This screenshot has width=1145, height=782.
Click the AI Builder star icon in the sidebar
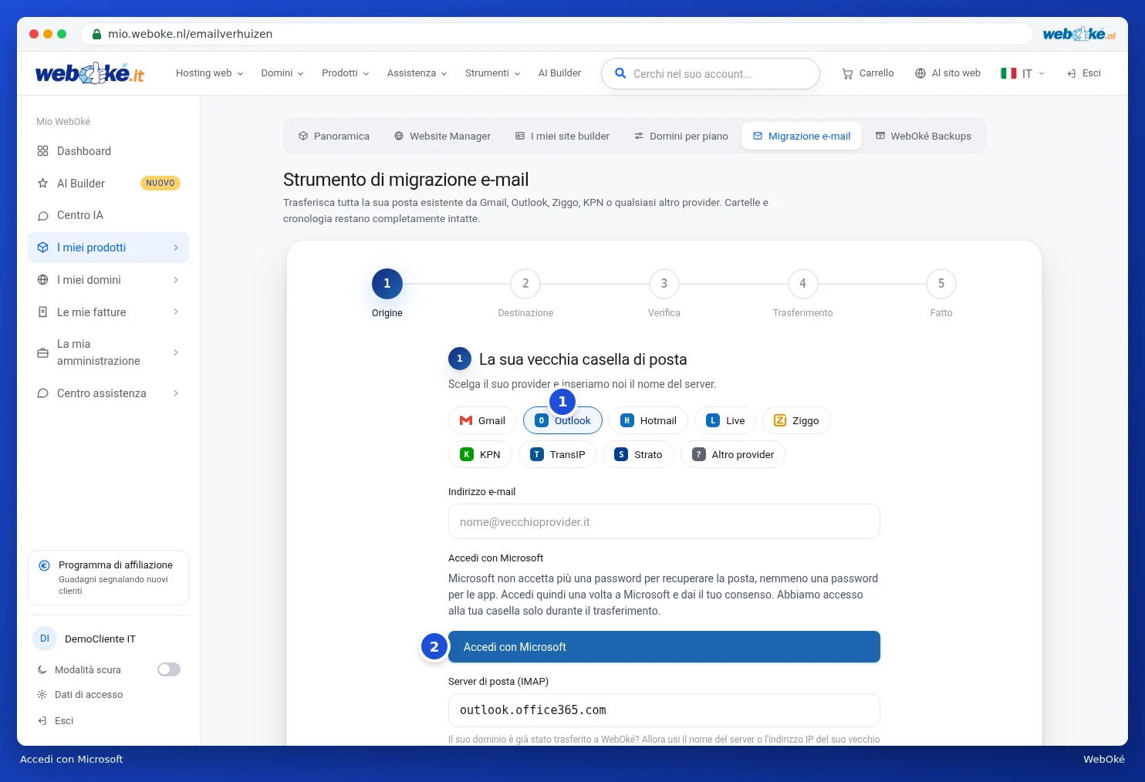point(42,184)
